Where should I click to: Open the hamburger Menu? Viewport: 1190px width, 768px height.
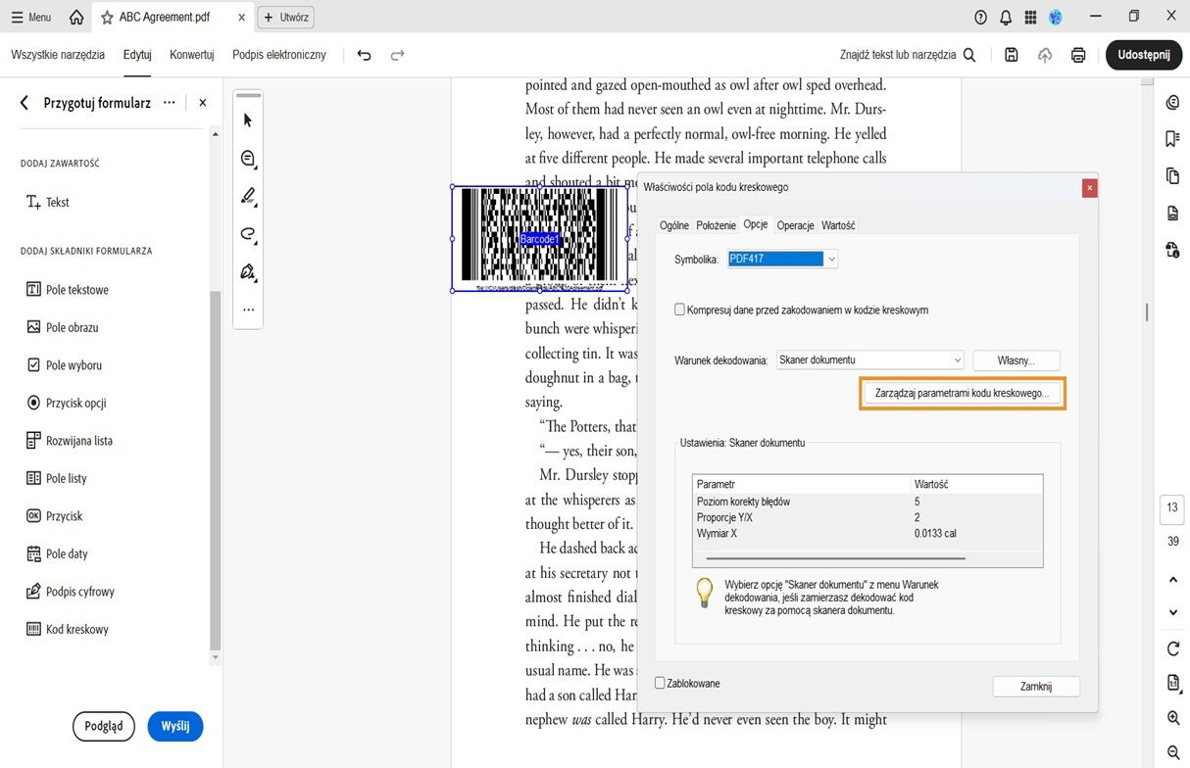[x=31, y=18]
